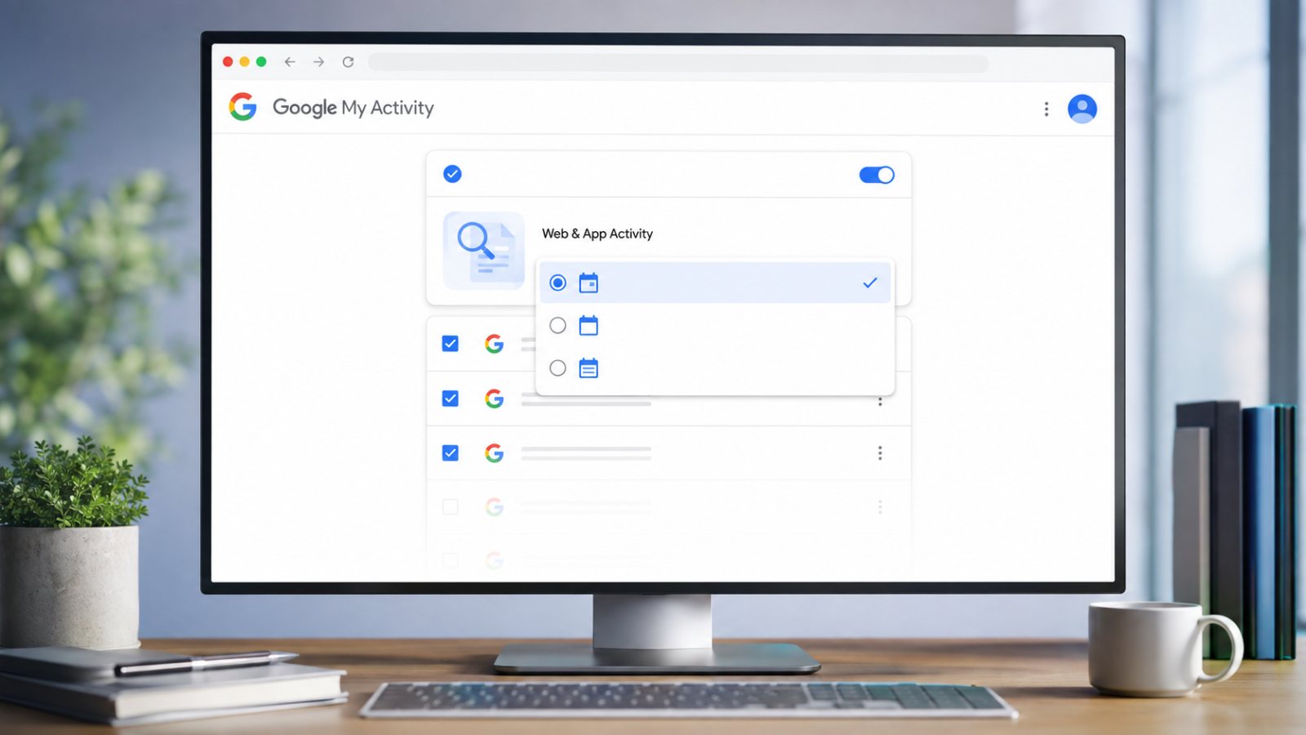Open the faded fourth activity row's three-dot menu
The image size is (1306, 735).
(880, 507)
